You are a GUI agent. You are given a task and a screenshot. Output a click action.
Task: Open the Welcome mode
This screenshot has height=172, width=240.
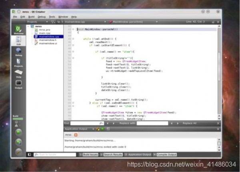[18, 30]
